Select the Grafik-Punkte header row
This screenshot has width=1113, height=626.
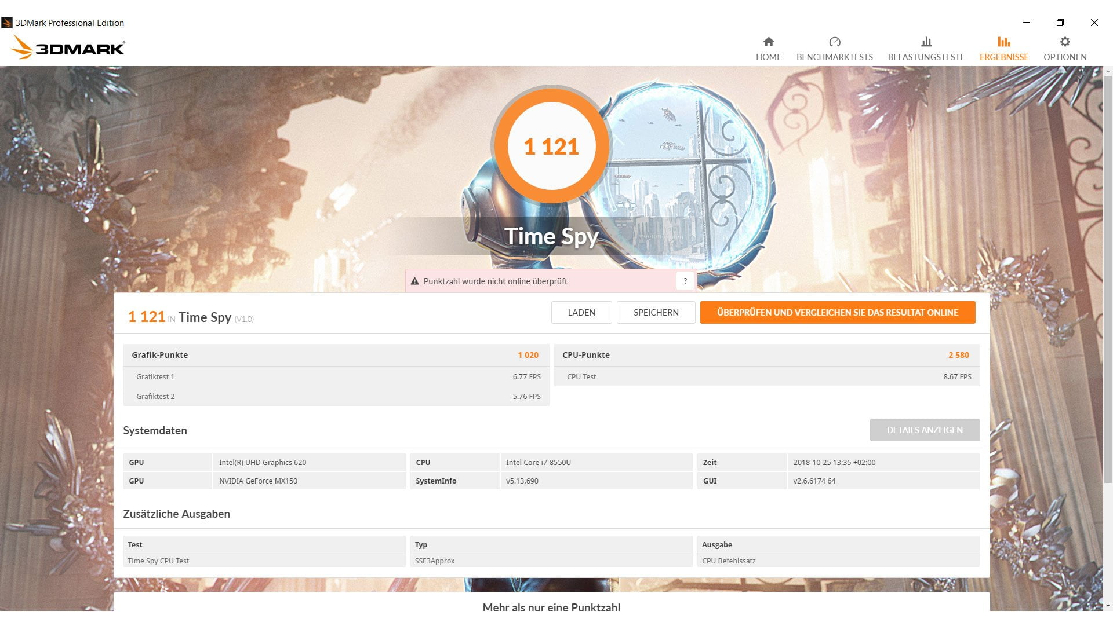click(x=336, y=355)
